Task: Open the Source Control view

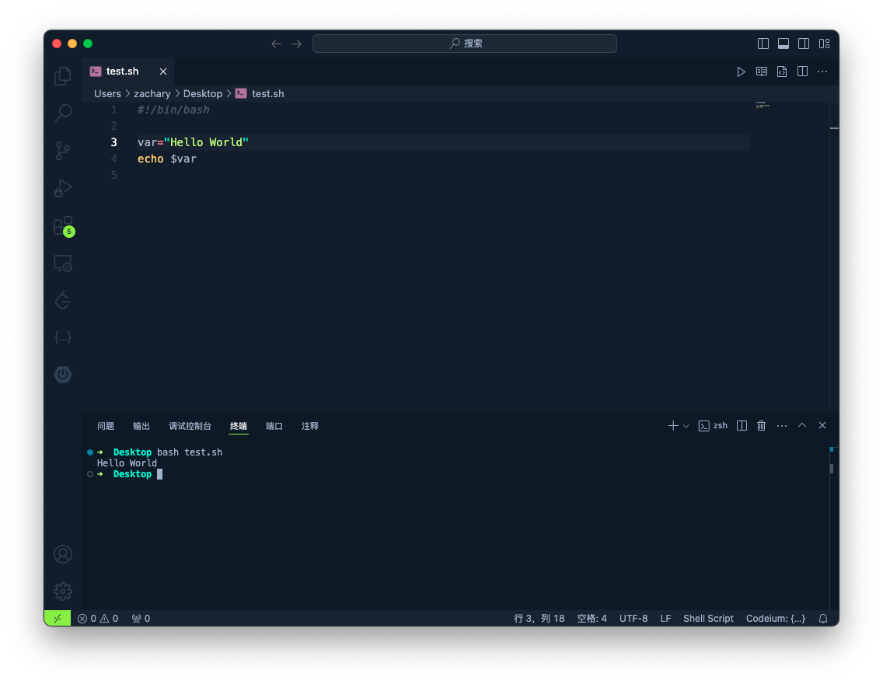Action: pyautogui.click(x=63, y=151)
